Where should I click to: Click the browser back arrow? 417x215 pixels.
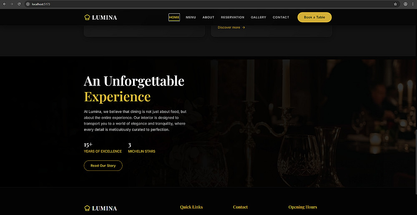(x=4, y=4)
